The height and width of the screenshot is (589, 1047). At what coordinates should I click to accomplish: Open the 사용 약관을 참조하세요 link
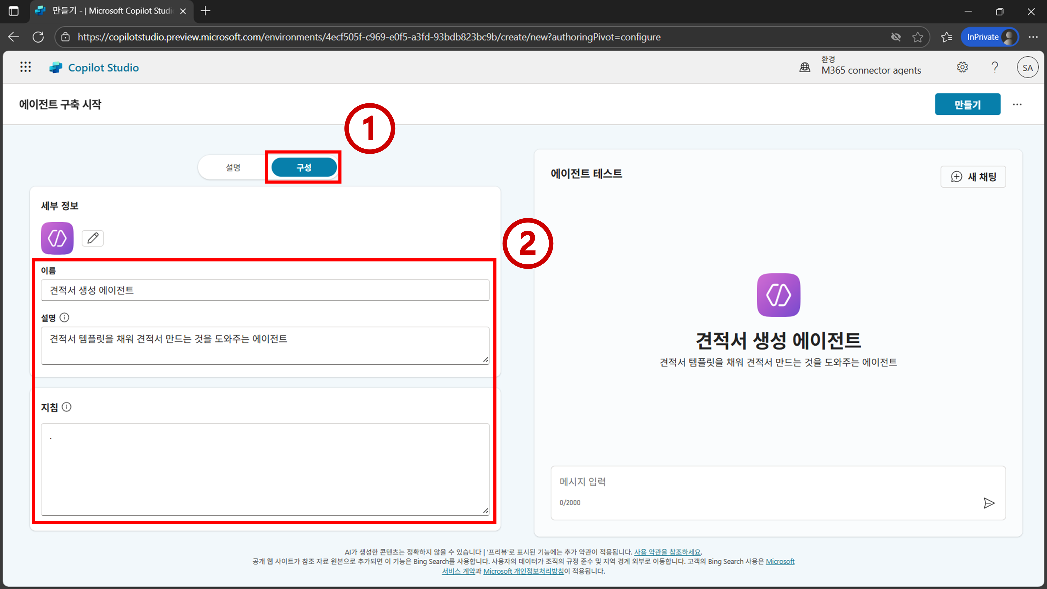pos(667,552)
